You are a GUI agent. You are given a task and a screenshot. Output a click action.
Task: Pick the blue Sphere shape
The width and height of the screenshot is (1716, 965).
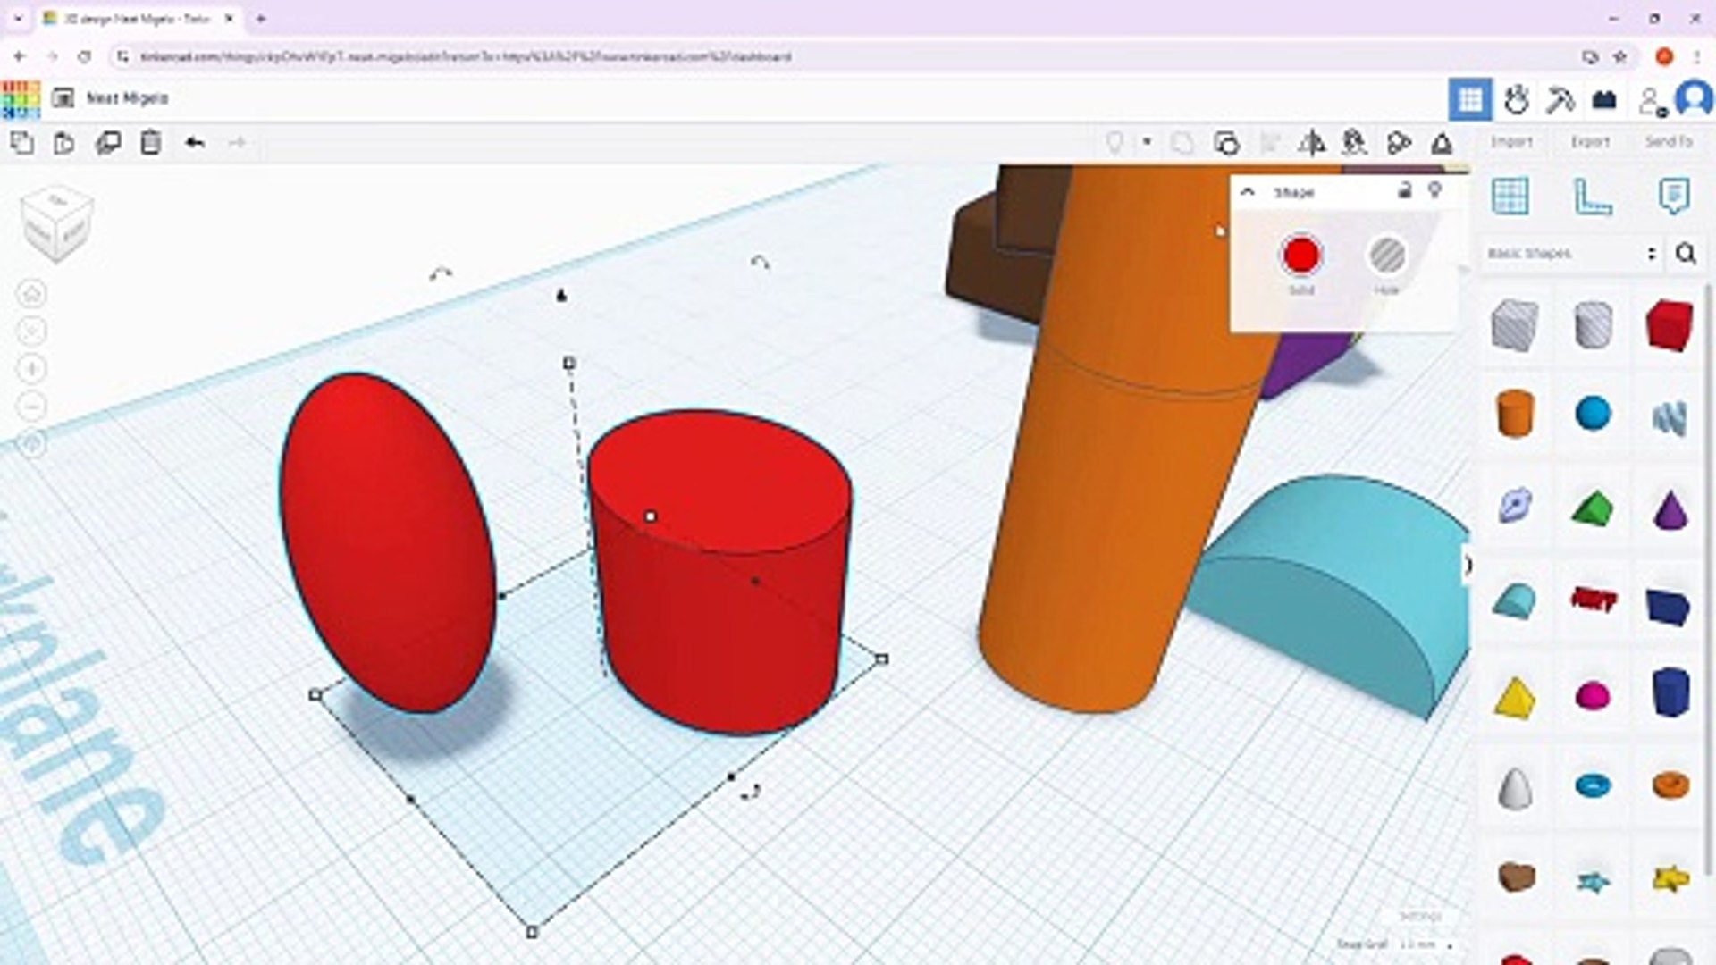(1593, 414)
